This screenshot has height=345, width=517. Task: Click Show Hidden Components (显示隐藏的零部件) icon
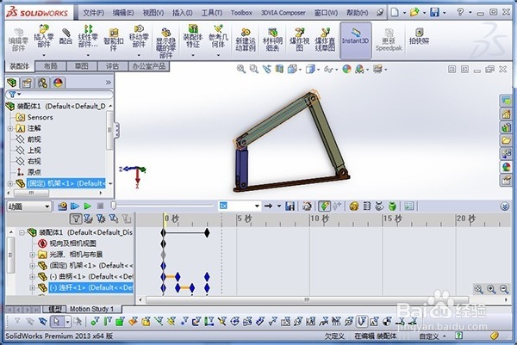tap(165, 42)
